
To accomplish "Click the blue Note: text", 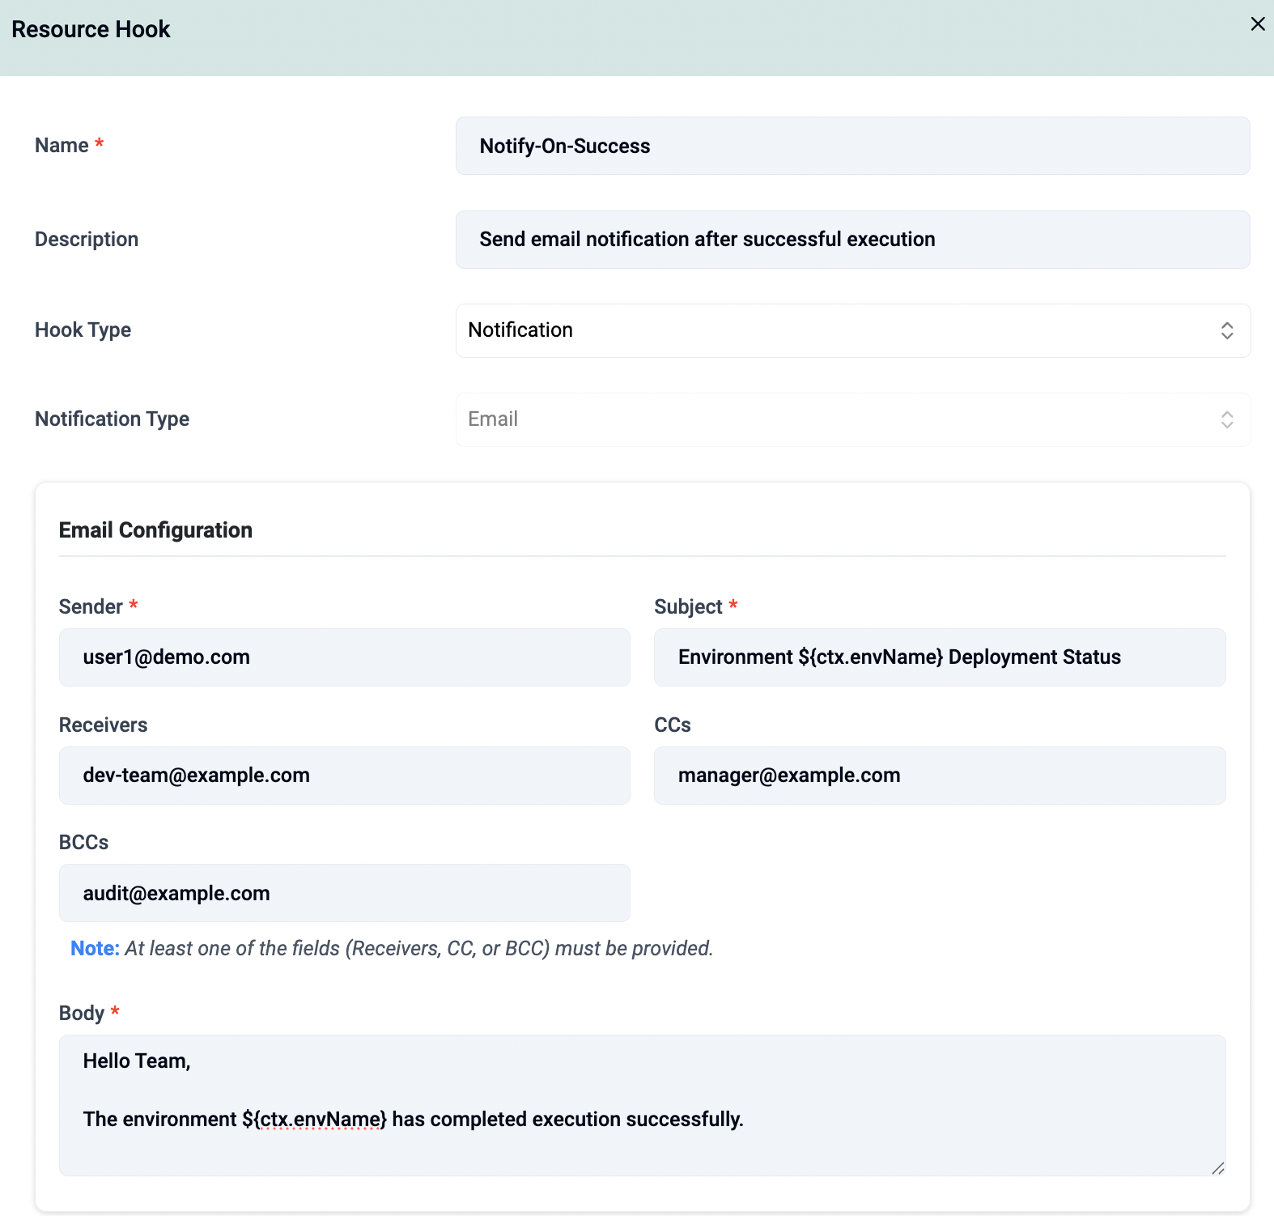I will point(95,948).
